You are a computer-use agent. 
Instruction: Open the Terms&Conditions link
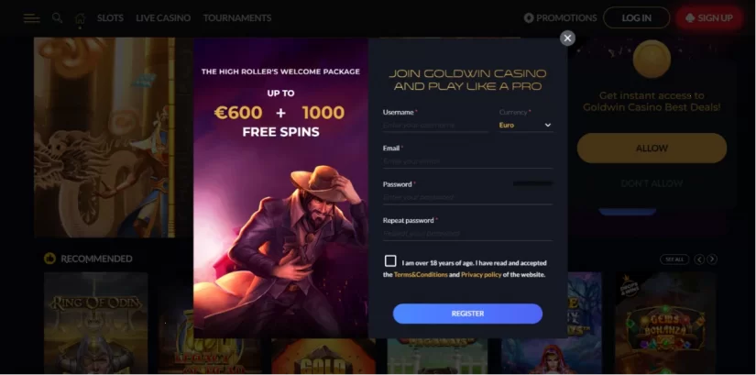(421, 275)
